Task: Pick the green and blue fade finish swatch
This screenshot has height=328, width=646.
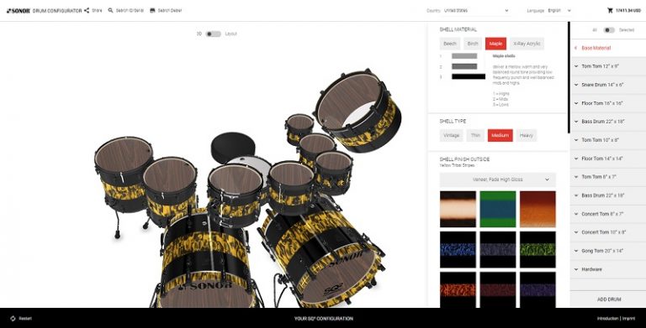Action: pyautogui.click(x=498, y=209)
